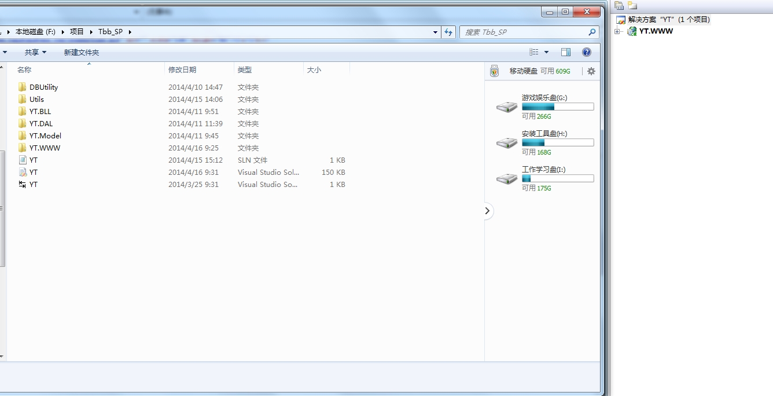
Task: Click the 安装工具盘(H:) drive icon
Action: [x=507, y=143]
